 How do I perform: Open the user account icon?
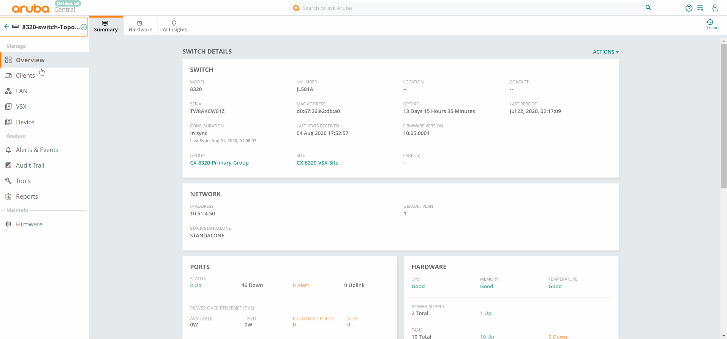click(714, 8)
